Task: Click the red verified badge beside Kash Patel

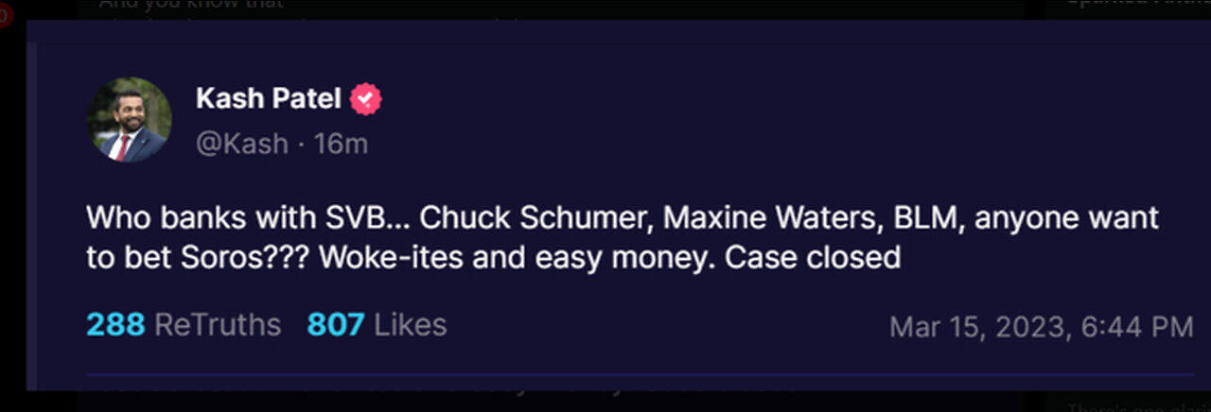Action: pos(366,98)
